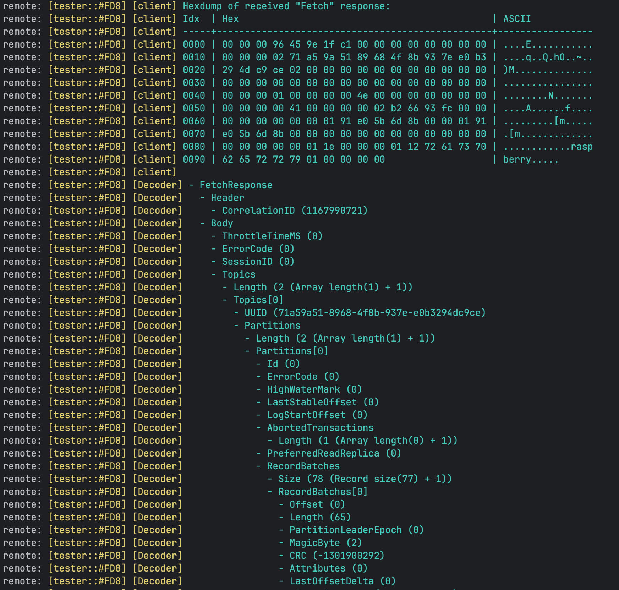Click the "berry....." ASCII text

point(531,160)
